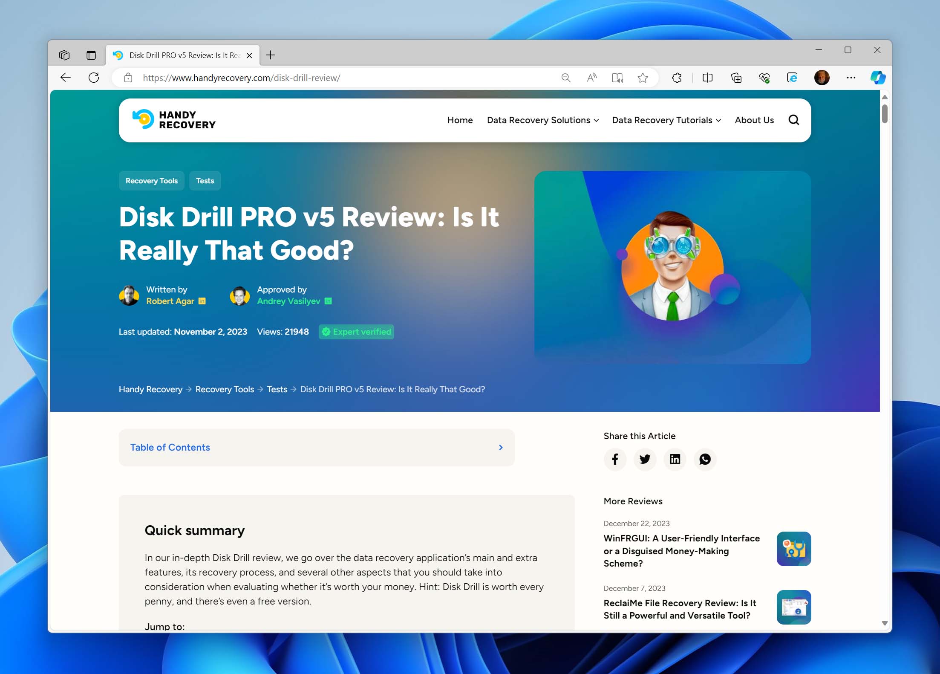The width and height of the screenshot is (940, 674).
Task: Go to Tests breadcrumb link
Action: coord(277,389)
